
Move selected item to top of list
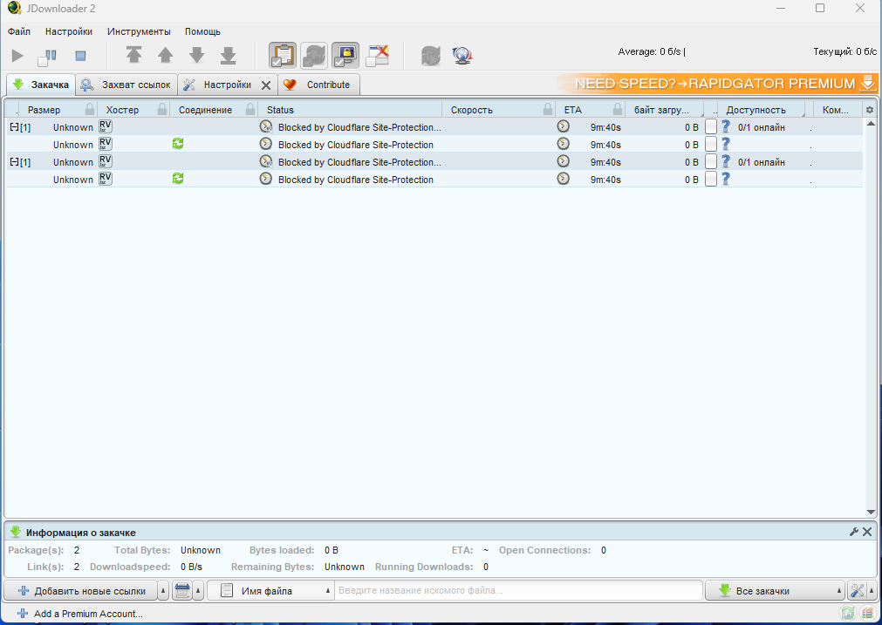point(133,55)
